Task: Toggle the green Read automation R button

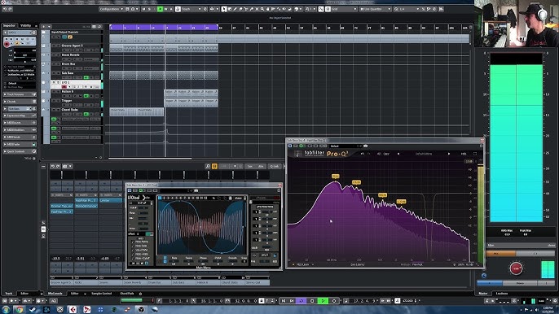Action: (x=160, y=9)
